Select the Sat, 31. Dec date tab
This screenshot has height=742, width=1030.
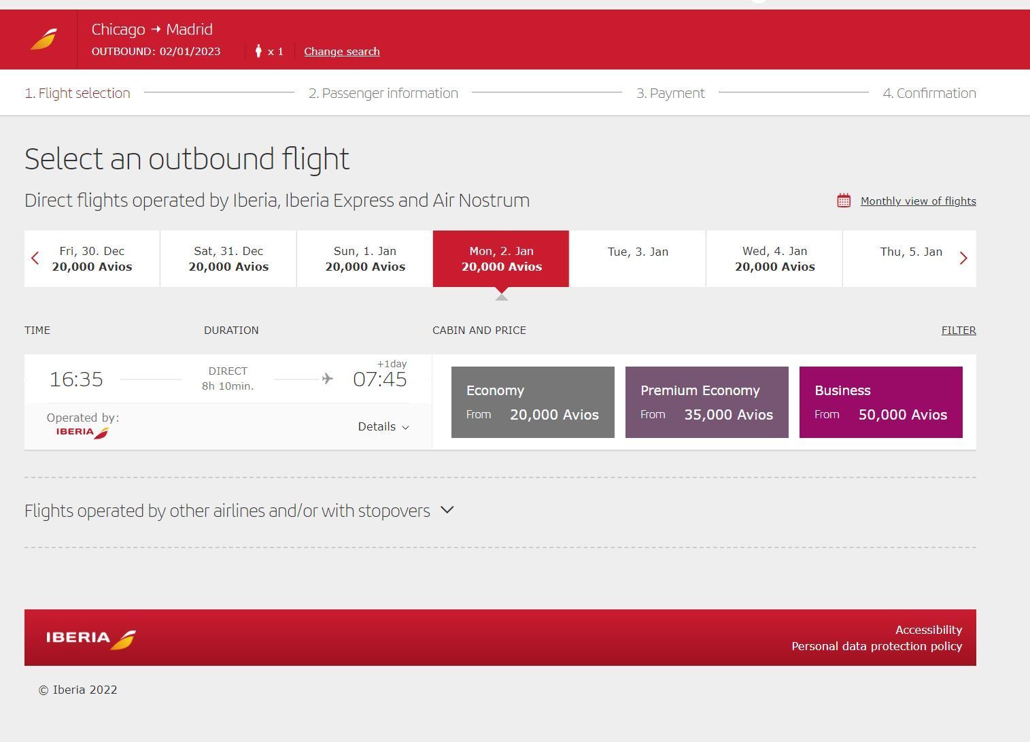click(228, 259)
